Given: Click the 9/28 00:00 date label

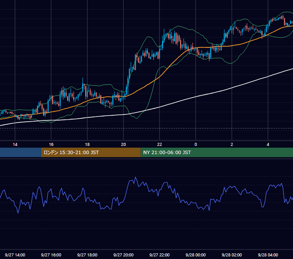Looking at the screenshot, I should coord(196,255).
